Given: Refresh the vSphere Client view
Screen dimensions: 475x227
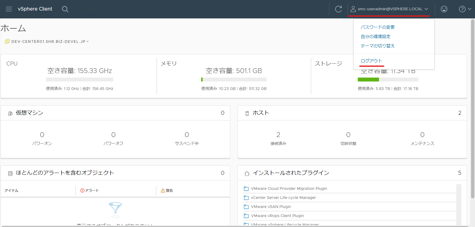Looking at the screenshot, I should tap(338, 9).
